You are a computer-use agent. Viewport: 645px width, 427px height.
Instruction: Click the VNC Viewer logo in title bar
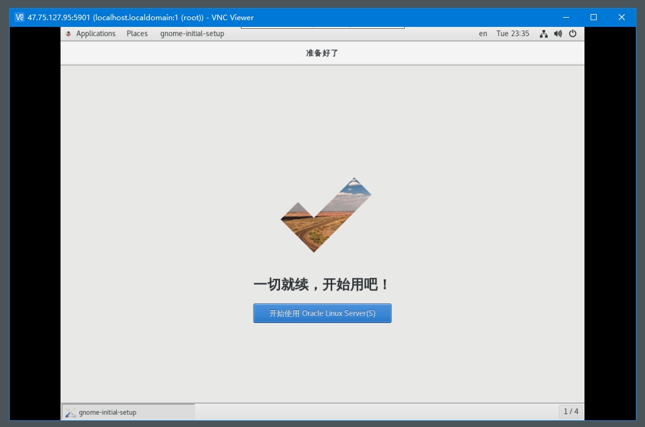[x=20, y=17]
